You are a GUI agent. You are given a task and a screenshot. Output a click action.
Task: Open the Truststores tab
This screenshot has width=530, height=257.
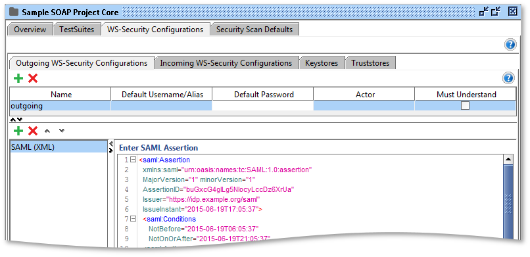370,63
